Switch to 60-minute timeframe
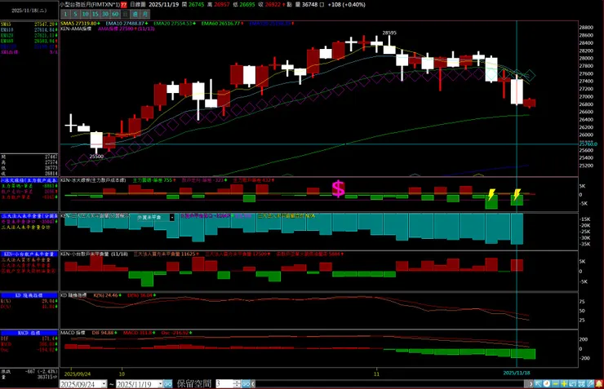604x389 pixels. (115, 14)
